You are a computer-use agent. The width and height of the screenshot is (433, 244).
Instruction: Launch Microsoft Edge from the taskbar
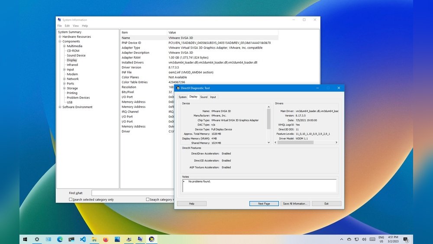[x=60, y=239]
